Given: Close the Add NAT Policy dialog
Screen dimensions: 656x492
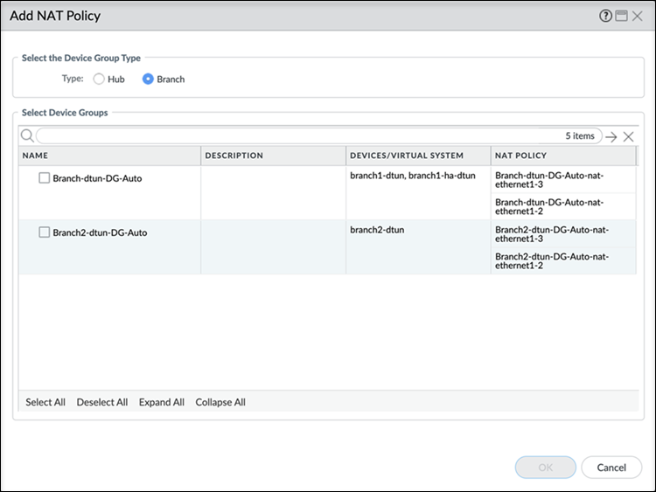Looking at the screenshot, I should point(637,16).
